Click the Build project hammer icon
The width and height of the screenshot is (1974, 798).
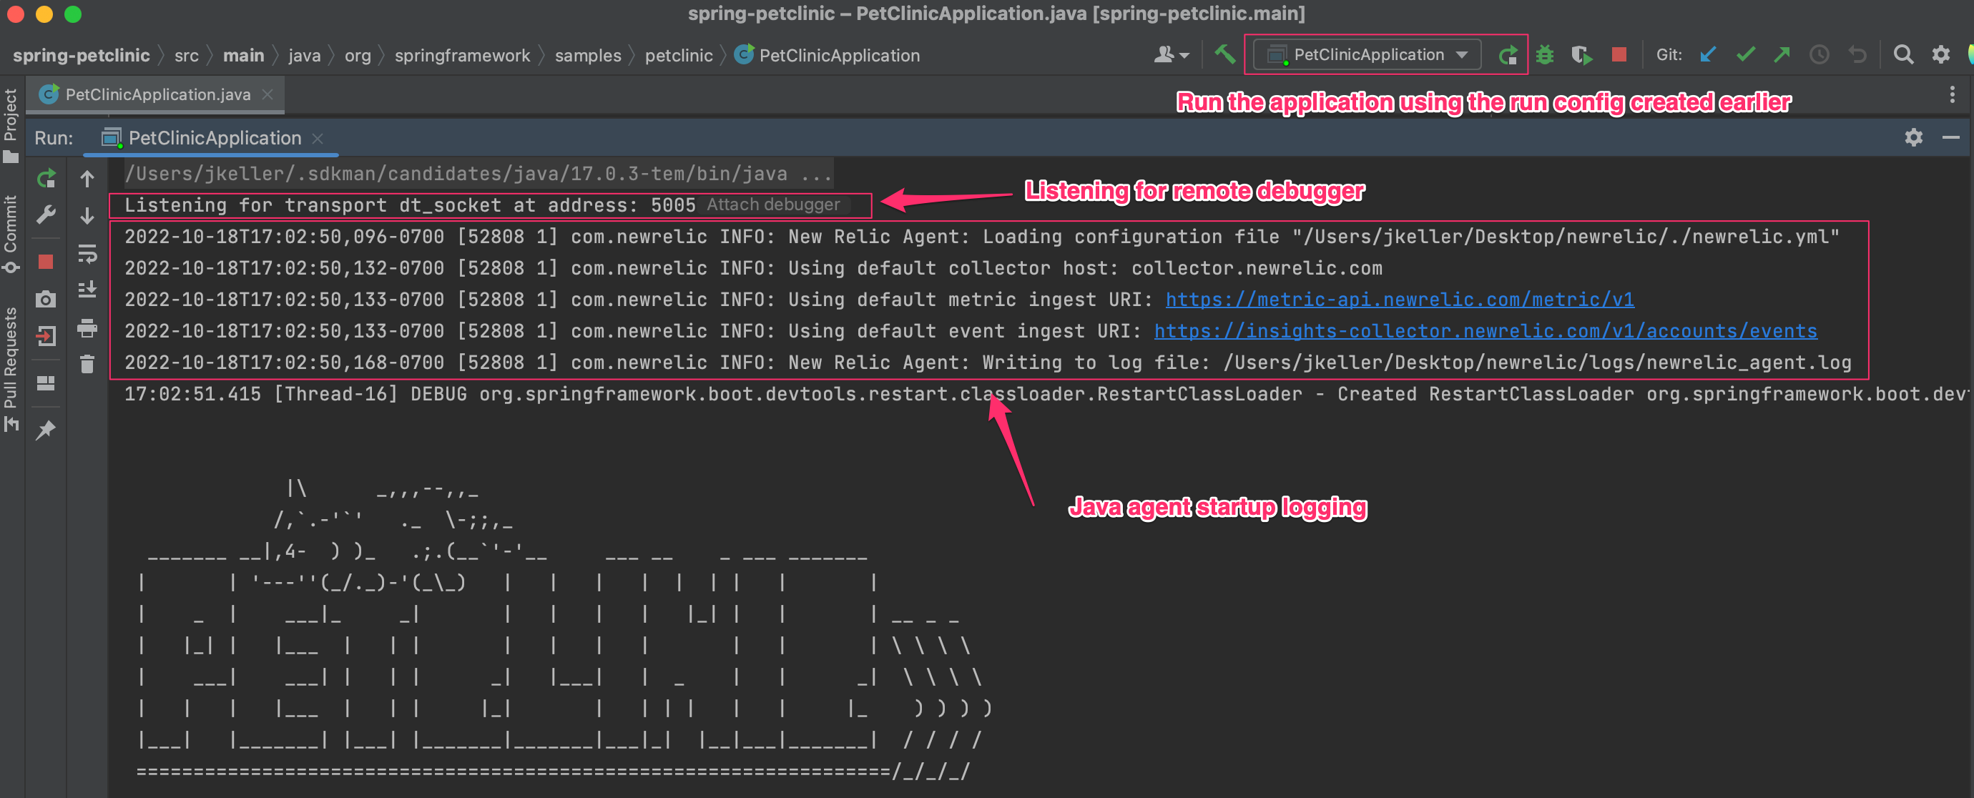(1224, 54)
